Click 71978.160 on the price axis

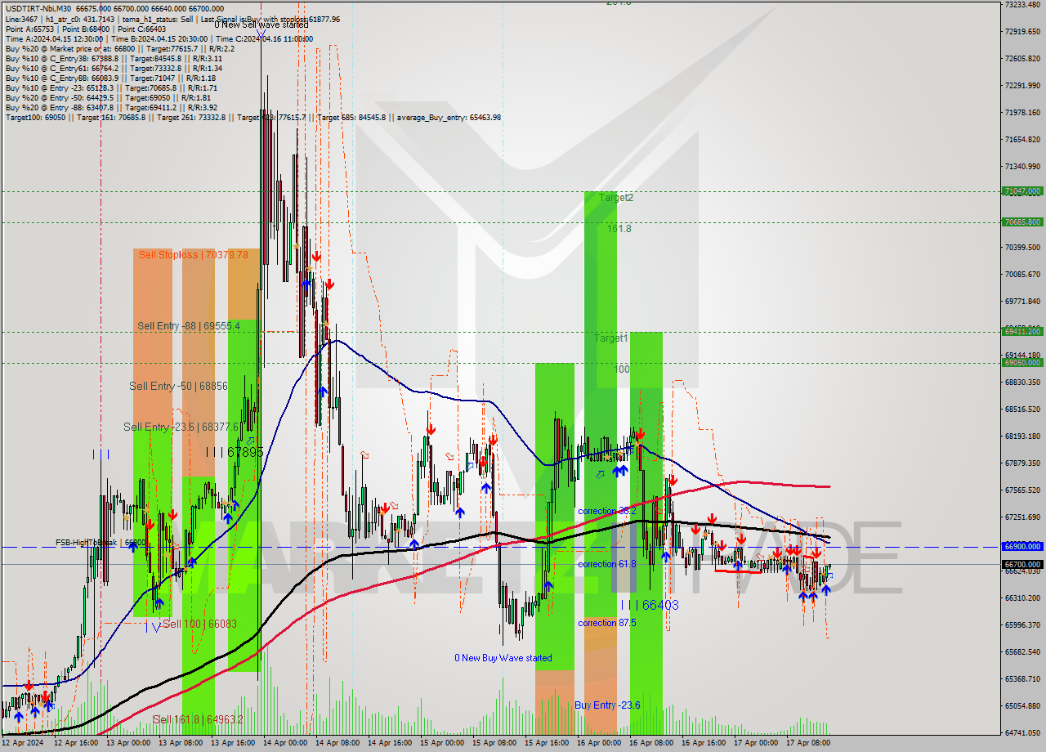click(x=1022, y=113)
